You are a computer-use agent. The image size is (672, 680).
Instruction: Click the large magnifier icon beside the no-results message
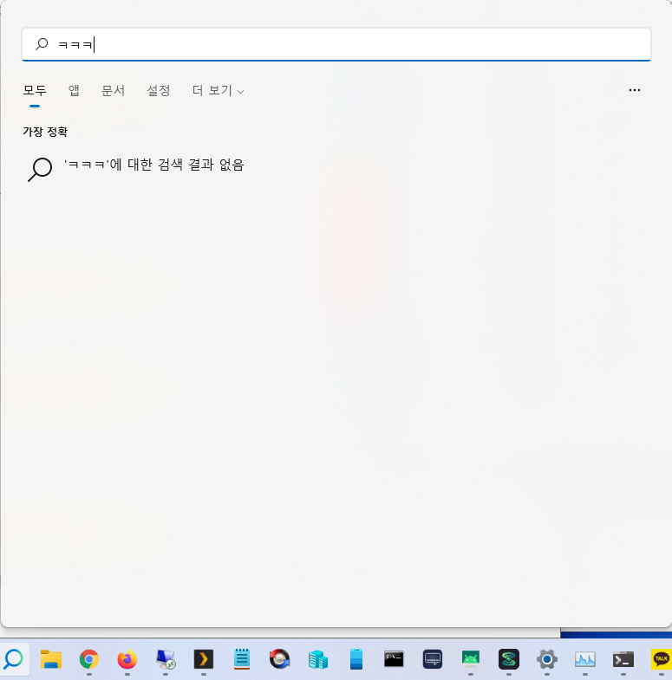pyautogui.click(x=40, y=170)
